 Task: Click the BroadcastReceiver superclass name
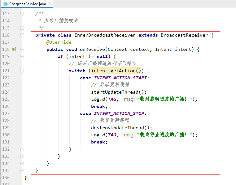click(184, 35)
